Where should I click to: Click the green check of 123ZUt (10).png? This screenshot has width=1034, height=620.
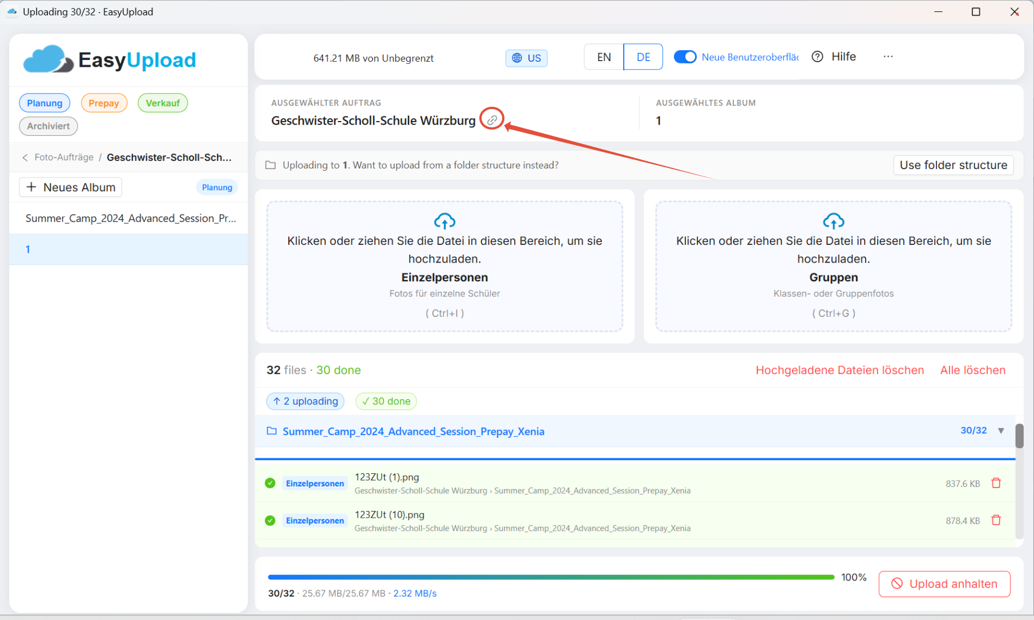point(270,521)
